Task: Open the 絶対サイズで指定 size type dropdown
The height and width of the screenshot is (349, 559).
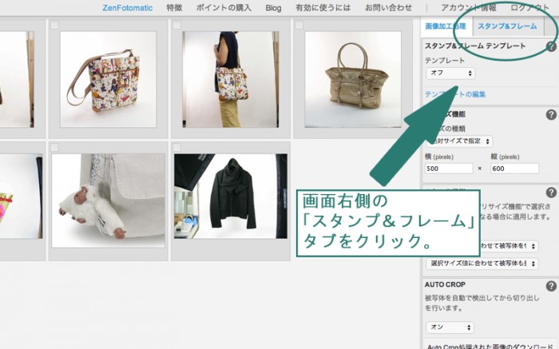Action: coord(459,141)
